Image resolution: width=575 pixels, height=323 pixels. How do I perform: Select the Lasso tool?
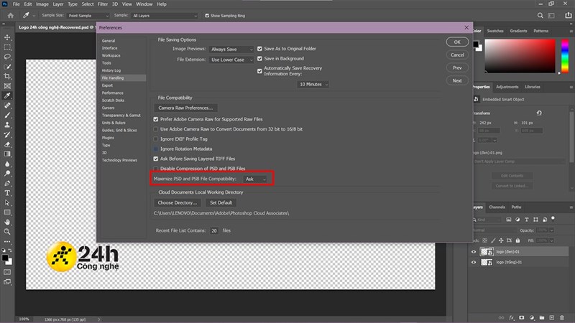coord(7,57)
